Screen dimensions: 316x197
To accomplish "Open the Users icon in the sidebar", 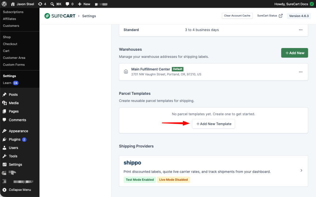I will [x=4, y=148].
